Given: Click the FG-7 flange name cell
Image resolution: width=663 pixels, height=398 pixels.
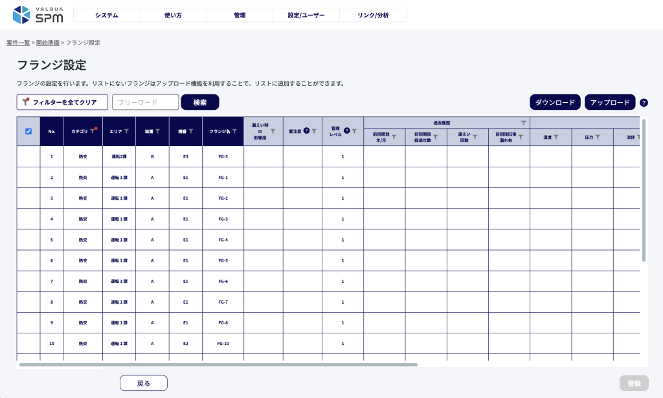Looking at the screenshot, I should (223, 302).
